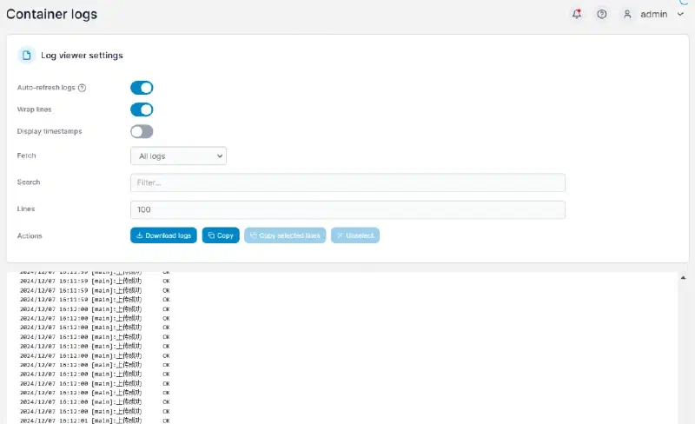The width and height of the screenshot is (695, 424).
Task: Enable the Display timestamps toggle
Action: tap(142, 131)
